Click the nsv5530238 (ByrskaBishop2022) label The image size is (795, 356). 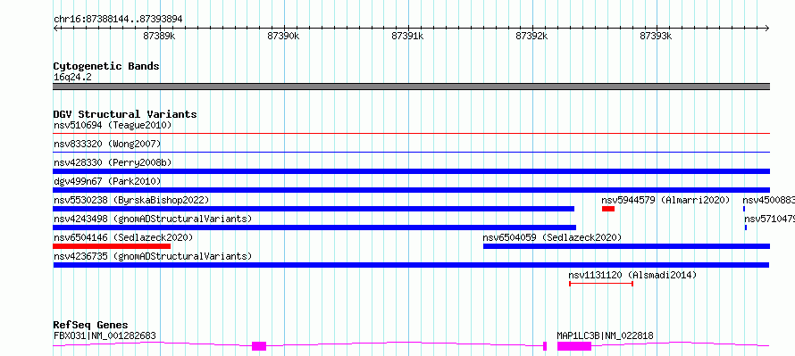point(131,200)
